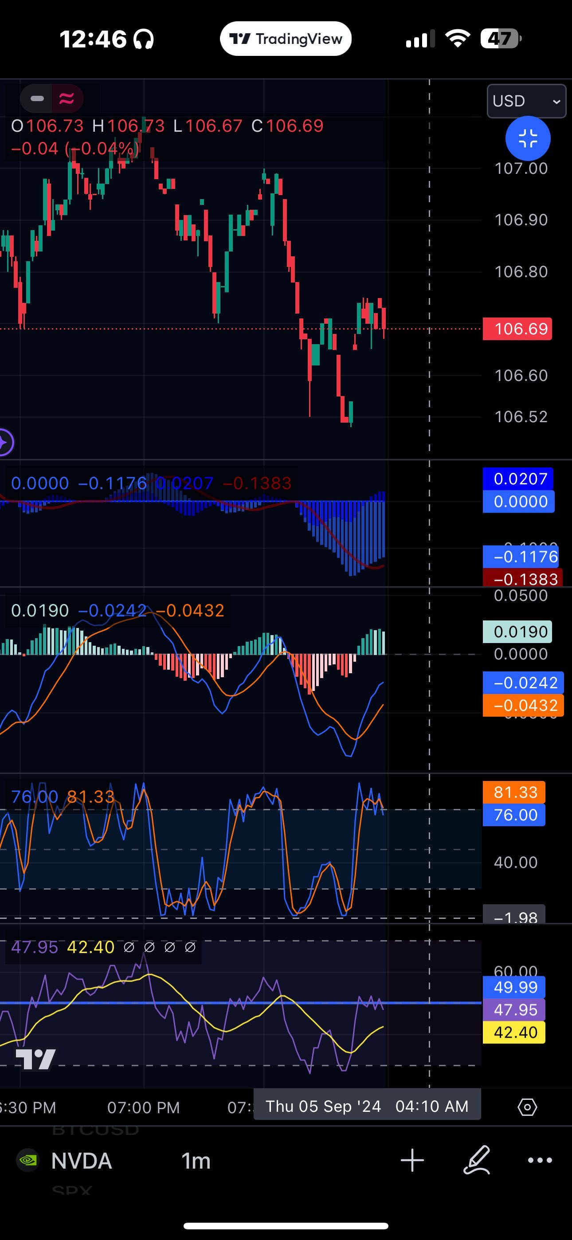Tap the blue collapse fullscreen button
Screen dimensions: 572x1240
tap(528, 139)
